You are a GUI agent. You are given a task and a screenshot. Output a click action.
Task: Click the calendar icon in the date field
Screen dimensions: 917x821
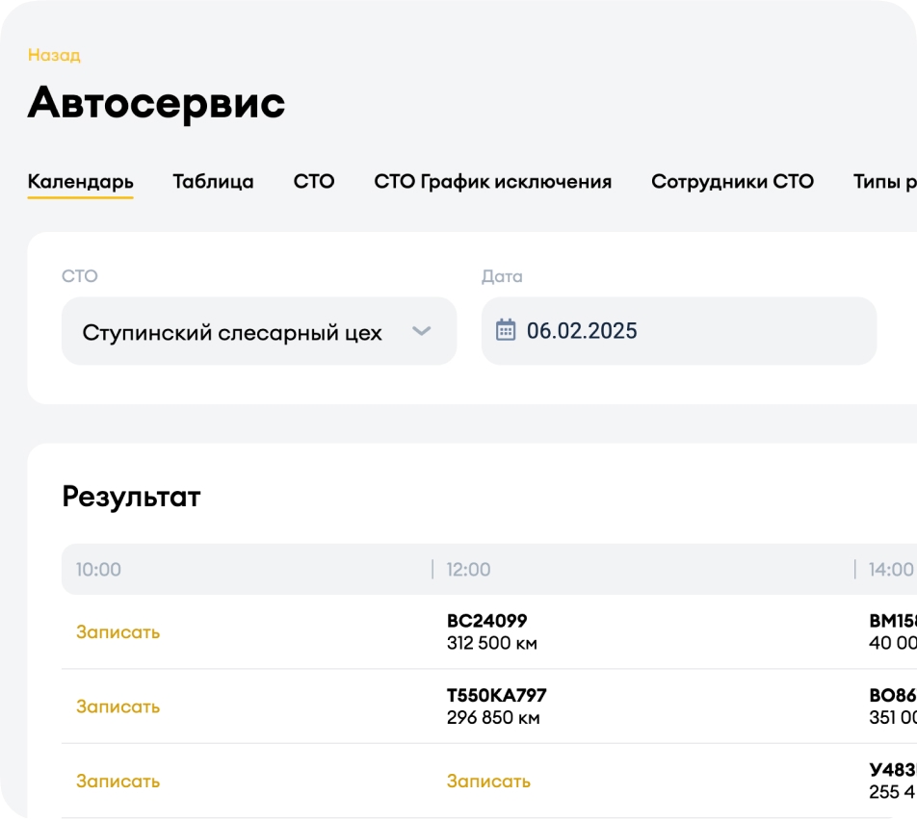506,331
